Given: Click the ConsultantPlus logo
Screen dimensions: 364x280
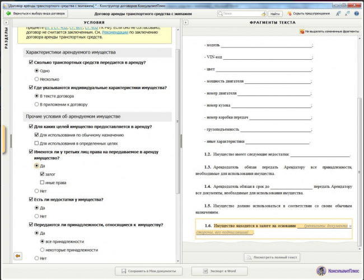Looking at the screenshot, I should click(338, 270).
